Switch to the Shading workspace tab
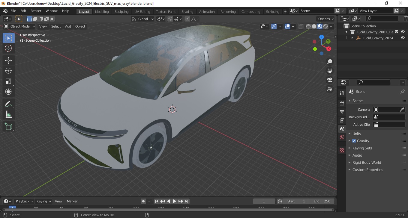Screen dimensions: 408x218 [x=187, y=12]
